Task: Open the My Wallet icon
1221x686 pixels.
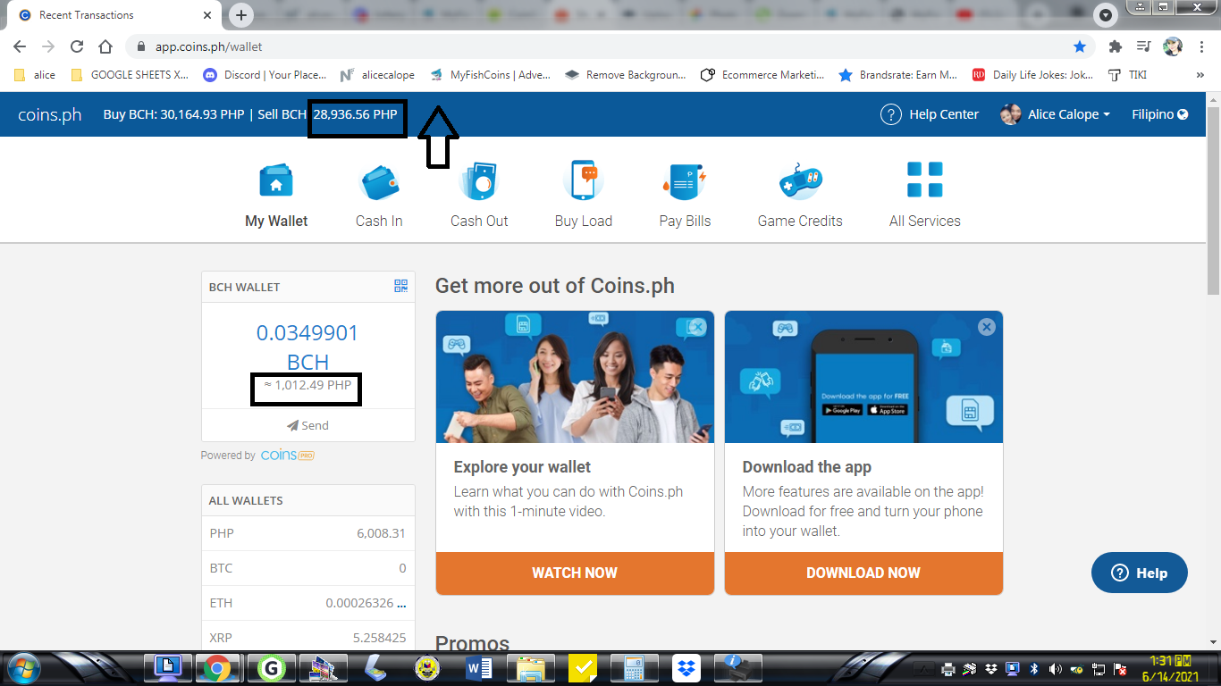Action: [x=276, y=180]
